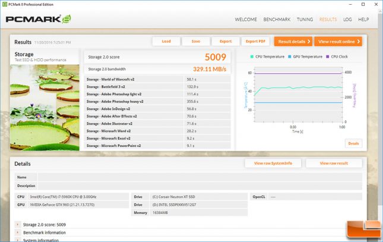Select Storage - Adobe After Effects v2 row

click(157, 116)
